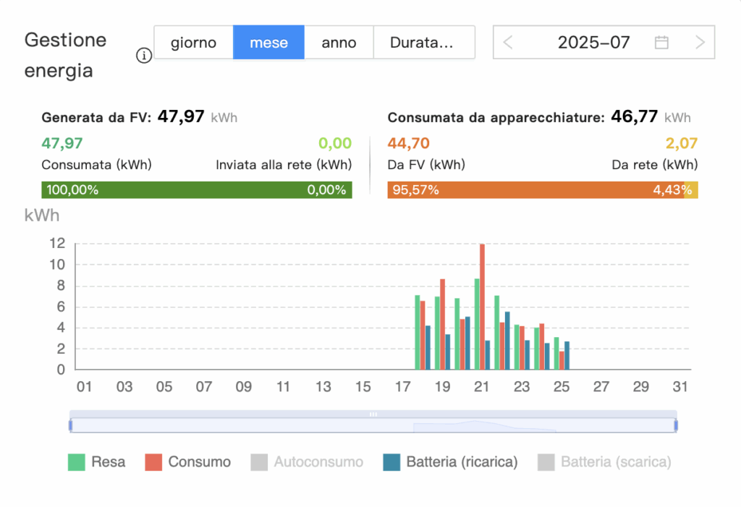Image resolution: width=741 pixels, height=507 pixels.
Task: Click the previous period chevron arrow
Action: (508, 42)
